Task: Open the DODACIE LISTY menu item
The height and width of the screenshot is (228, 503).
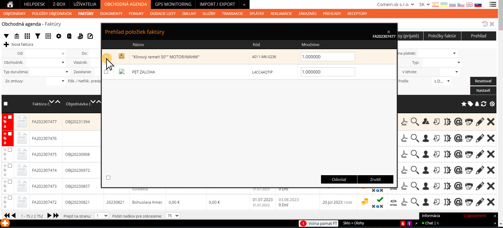Action: (x=163, y=14)
